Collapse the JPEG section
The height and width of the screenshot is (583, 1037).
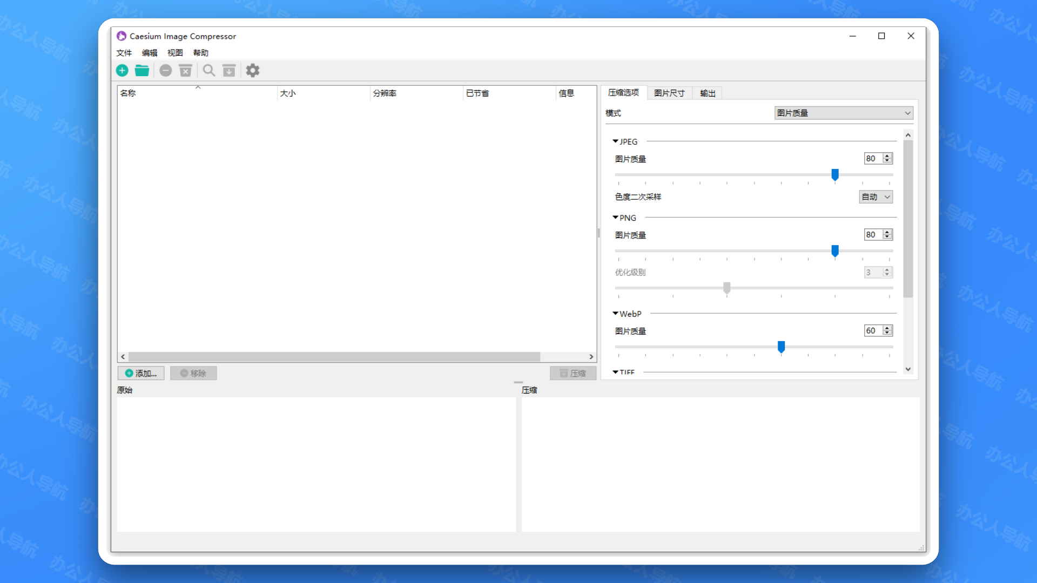pos(616,141)
